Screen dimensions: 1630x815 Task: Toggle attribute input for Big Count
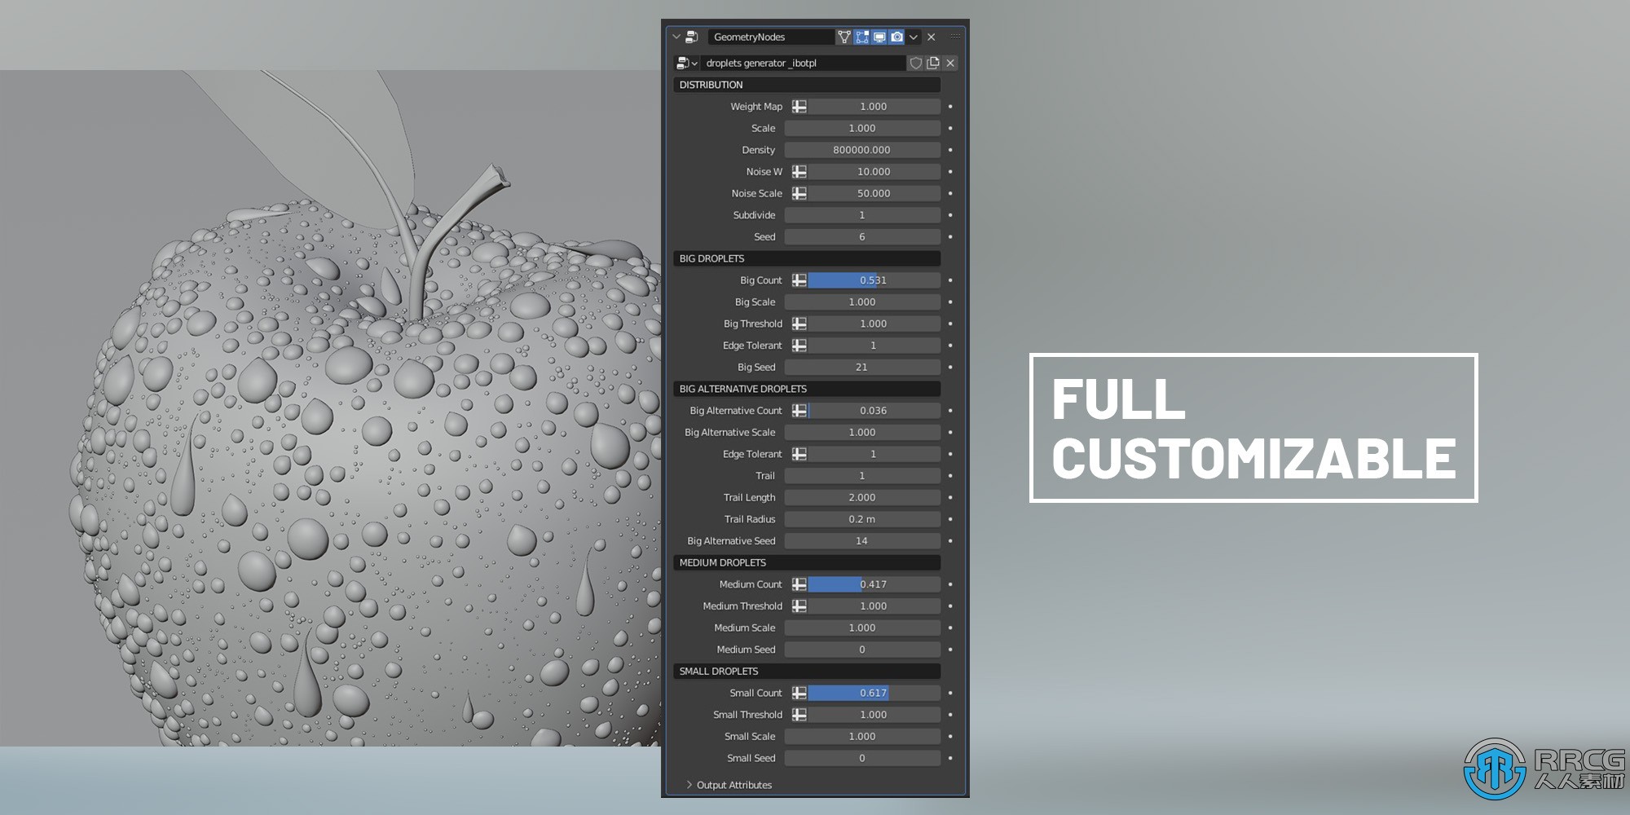[x=800, y=280]
